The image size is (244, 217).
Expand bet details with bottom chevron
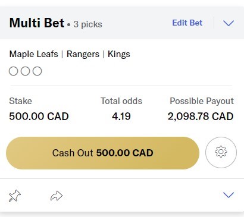pyautogui.click(x=229, y=195)
